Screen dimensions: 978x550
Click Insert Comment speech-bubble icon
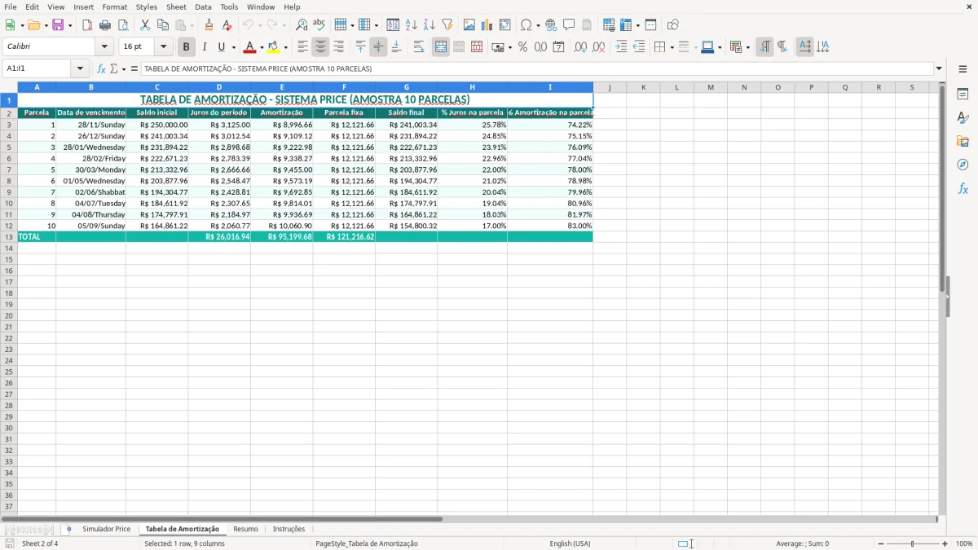click(x=569, y=25)
